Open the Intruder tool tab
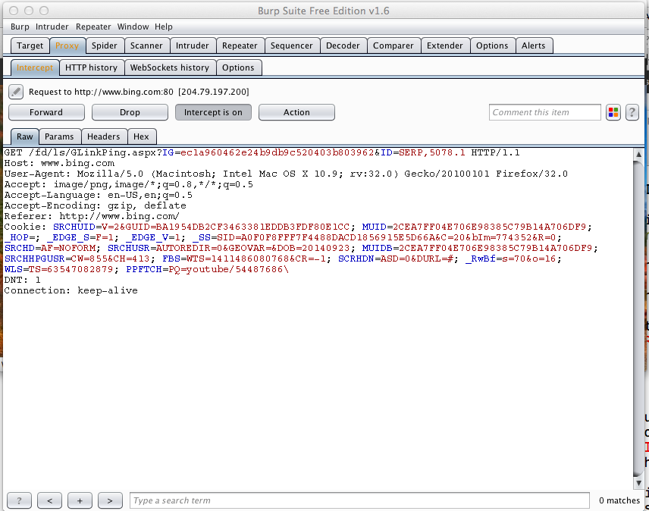649x511 pixels. (x=193, y=45)
